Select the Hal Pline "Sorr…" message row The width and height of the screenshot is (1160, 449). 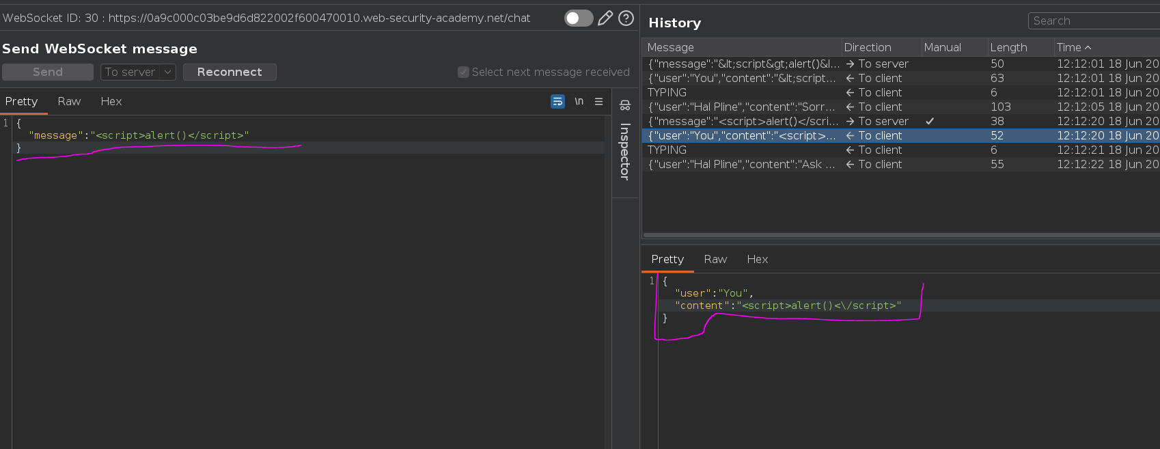901,107
